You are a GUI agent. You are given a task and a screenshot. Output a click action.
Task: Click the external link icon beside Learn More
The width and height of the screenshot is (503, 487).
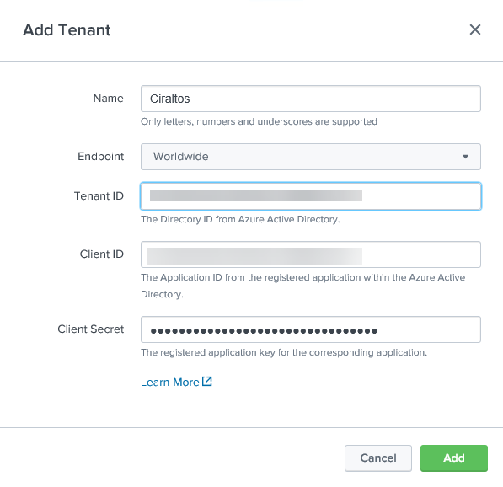pos(207,381)
